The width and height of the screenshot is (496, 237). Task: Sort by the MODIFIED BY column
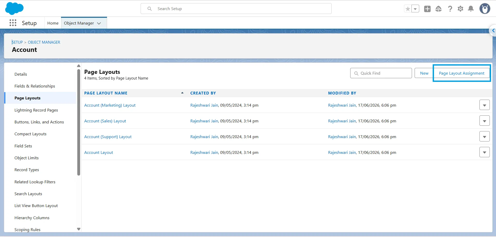342,93
